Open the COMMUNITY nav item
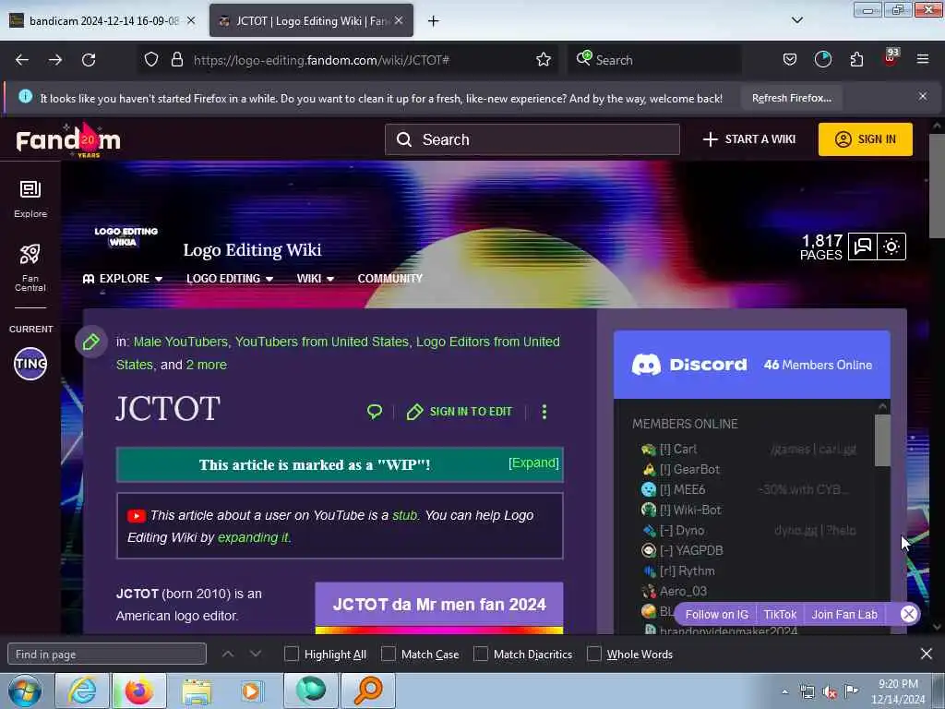 coord(390,279)
